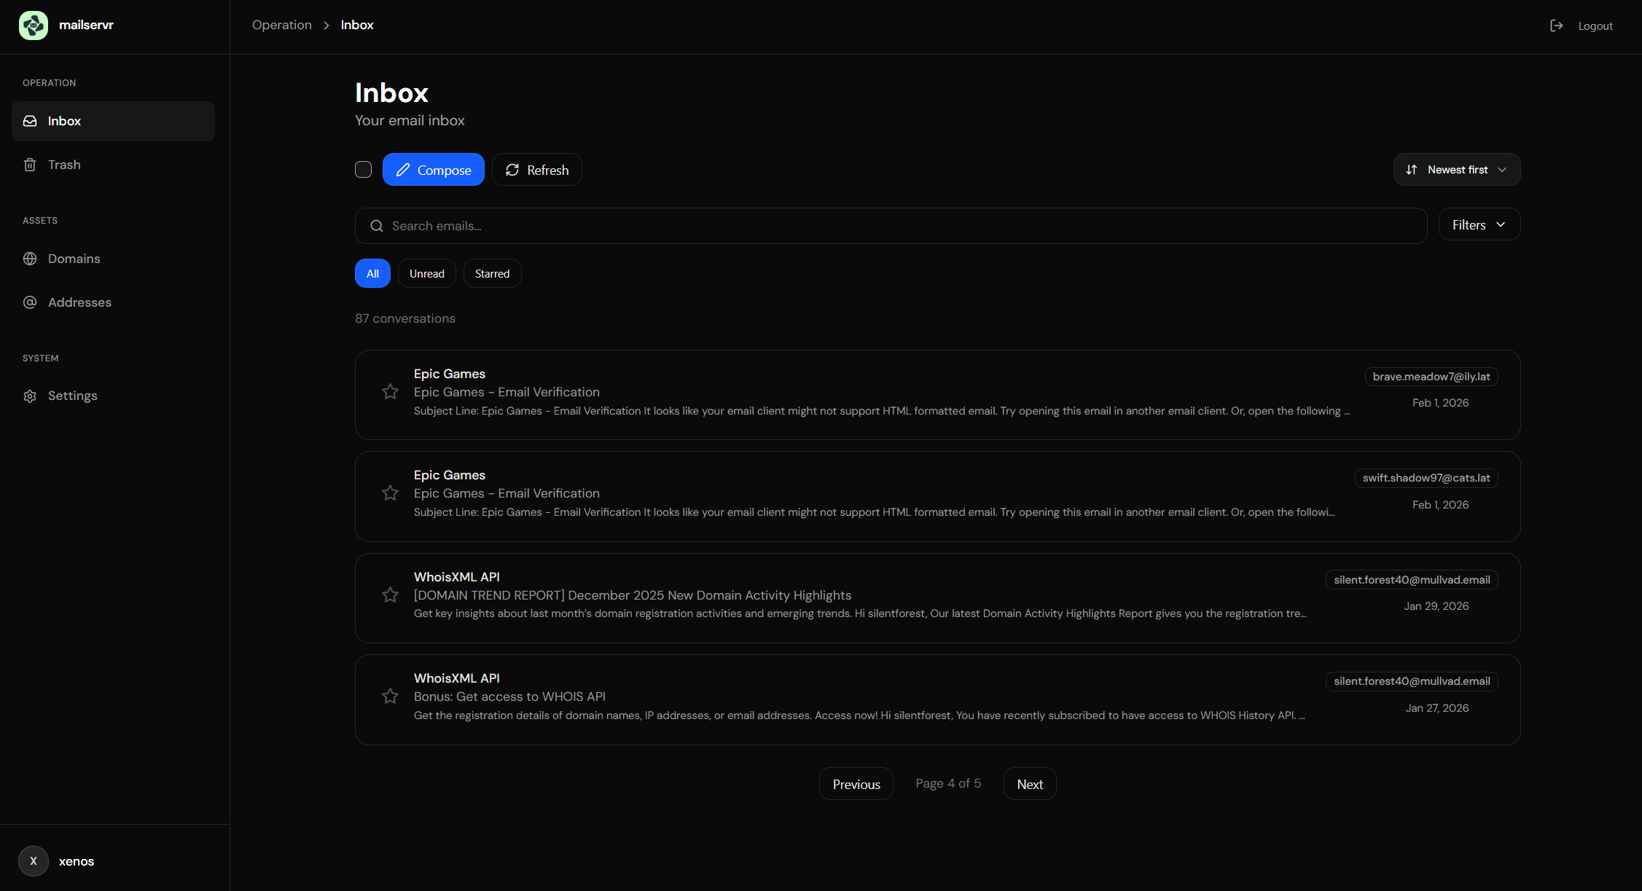Open the Trash folder icon
The width and height of the screenshot is (1642, 891).
[x=30, y=165]
